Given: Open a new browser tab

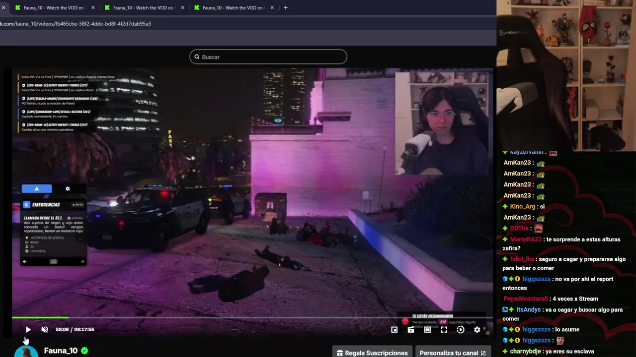Looking at the screenshot, I should 285,7.
